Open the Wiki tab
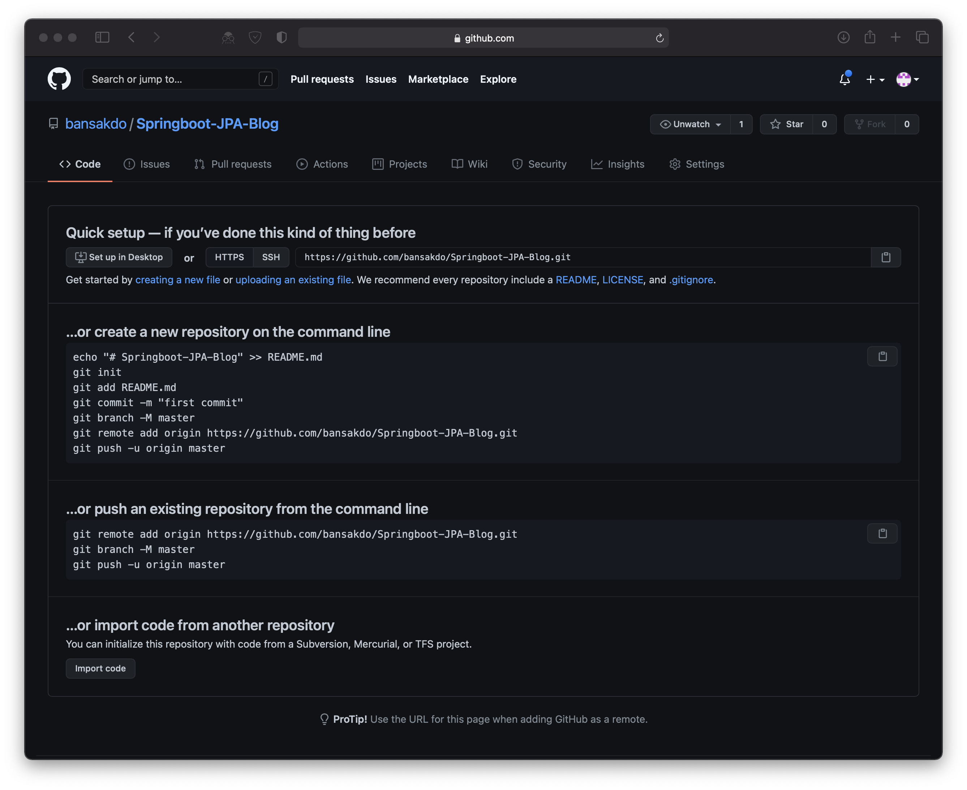The width and height of the screenshot is (967, 790). (469, 164)
